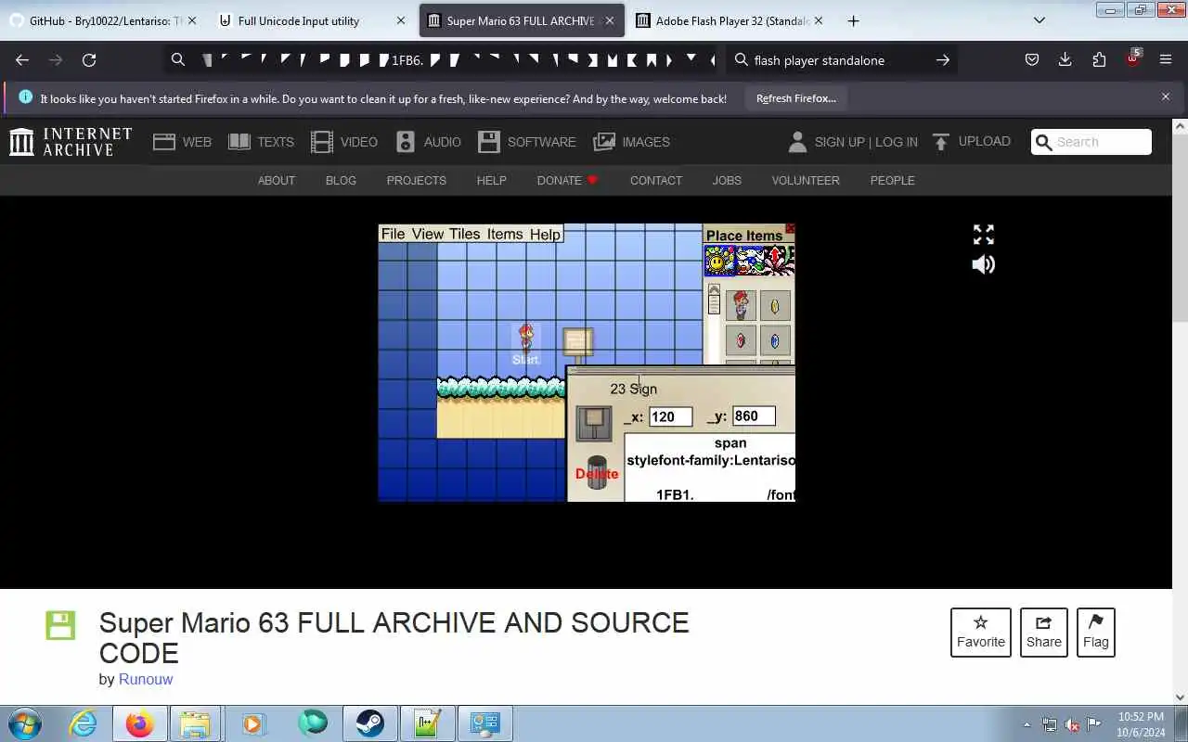Click the sign text area
This screenshot has width=1188, height=742.
pyautogui.click(x=710, y=467)
